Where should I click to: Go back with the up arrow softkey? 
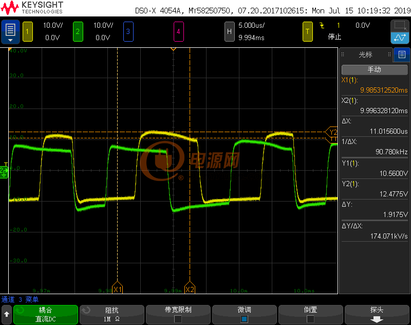pos(7,314)
